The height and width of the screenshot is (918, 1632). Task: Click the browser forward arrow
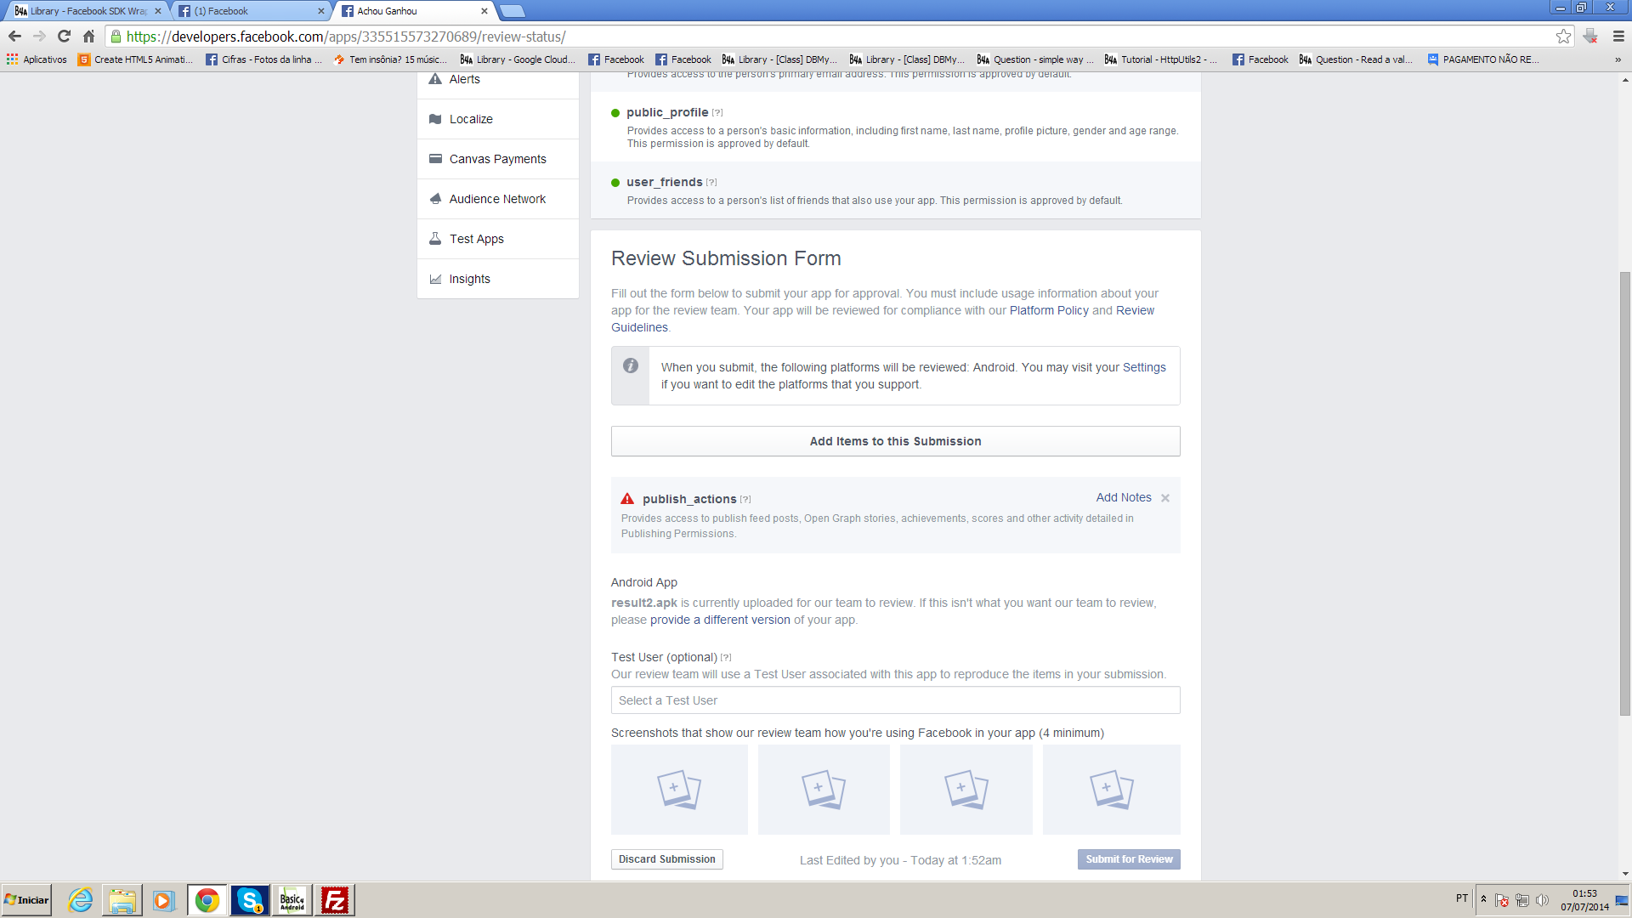pyautogui.click(x=39, y=36)
